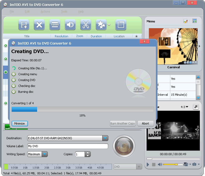Click the disc capacity usage bar

pyautogui.click(x=58, y=167)
